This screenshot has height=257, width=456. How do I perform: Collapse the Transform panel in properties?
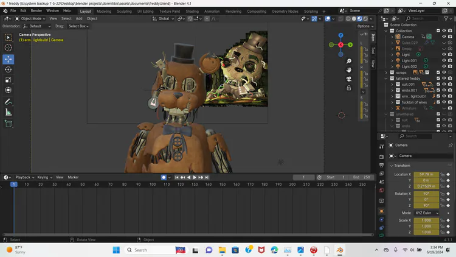pos(392,166)
